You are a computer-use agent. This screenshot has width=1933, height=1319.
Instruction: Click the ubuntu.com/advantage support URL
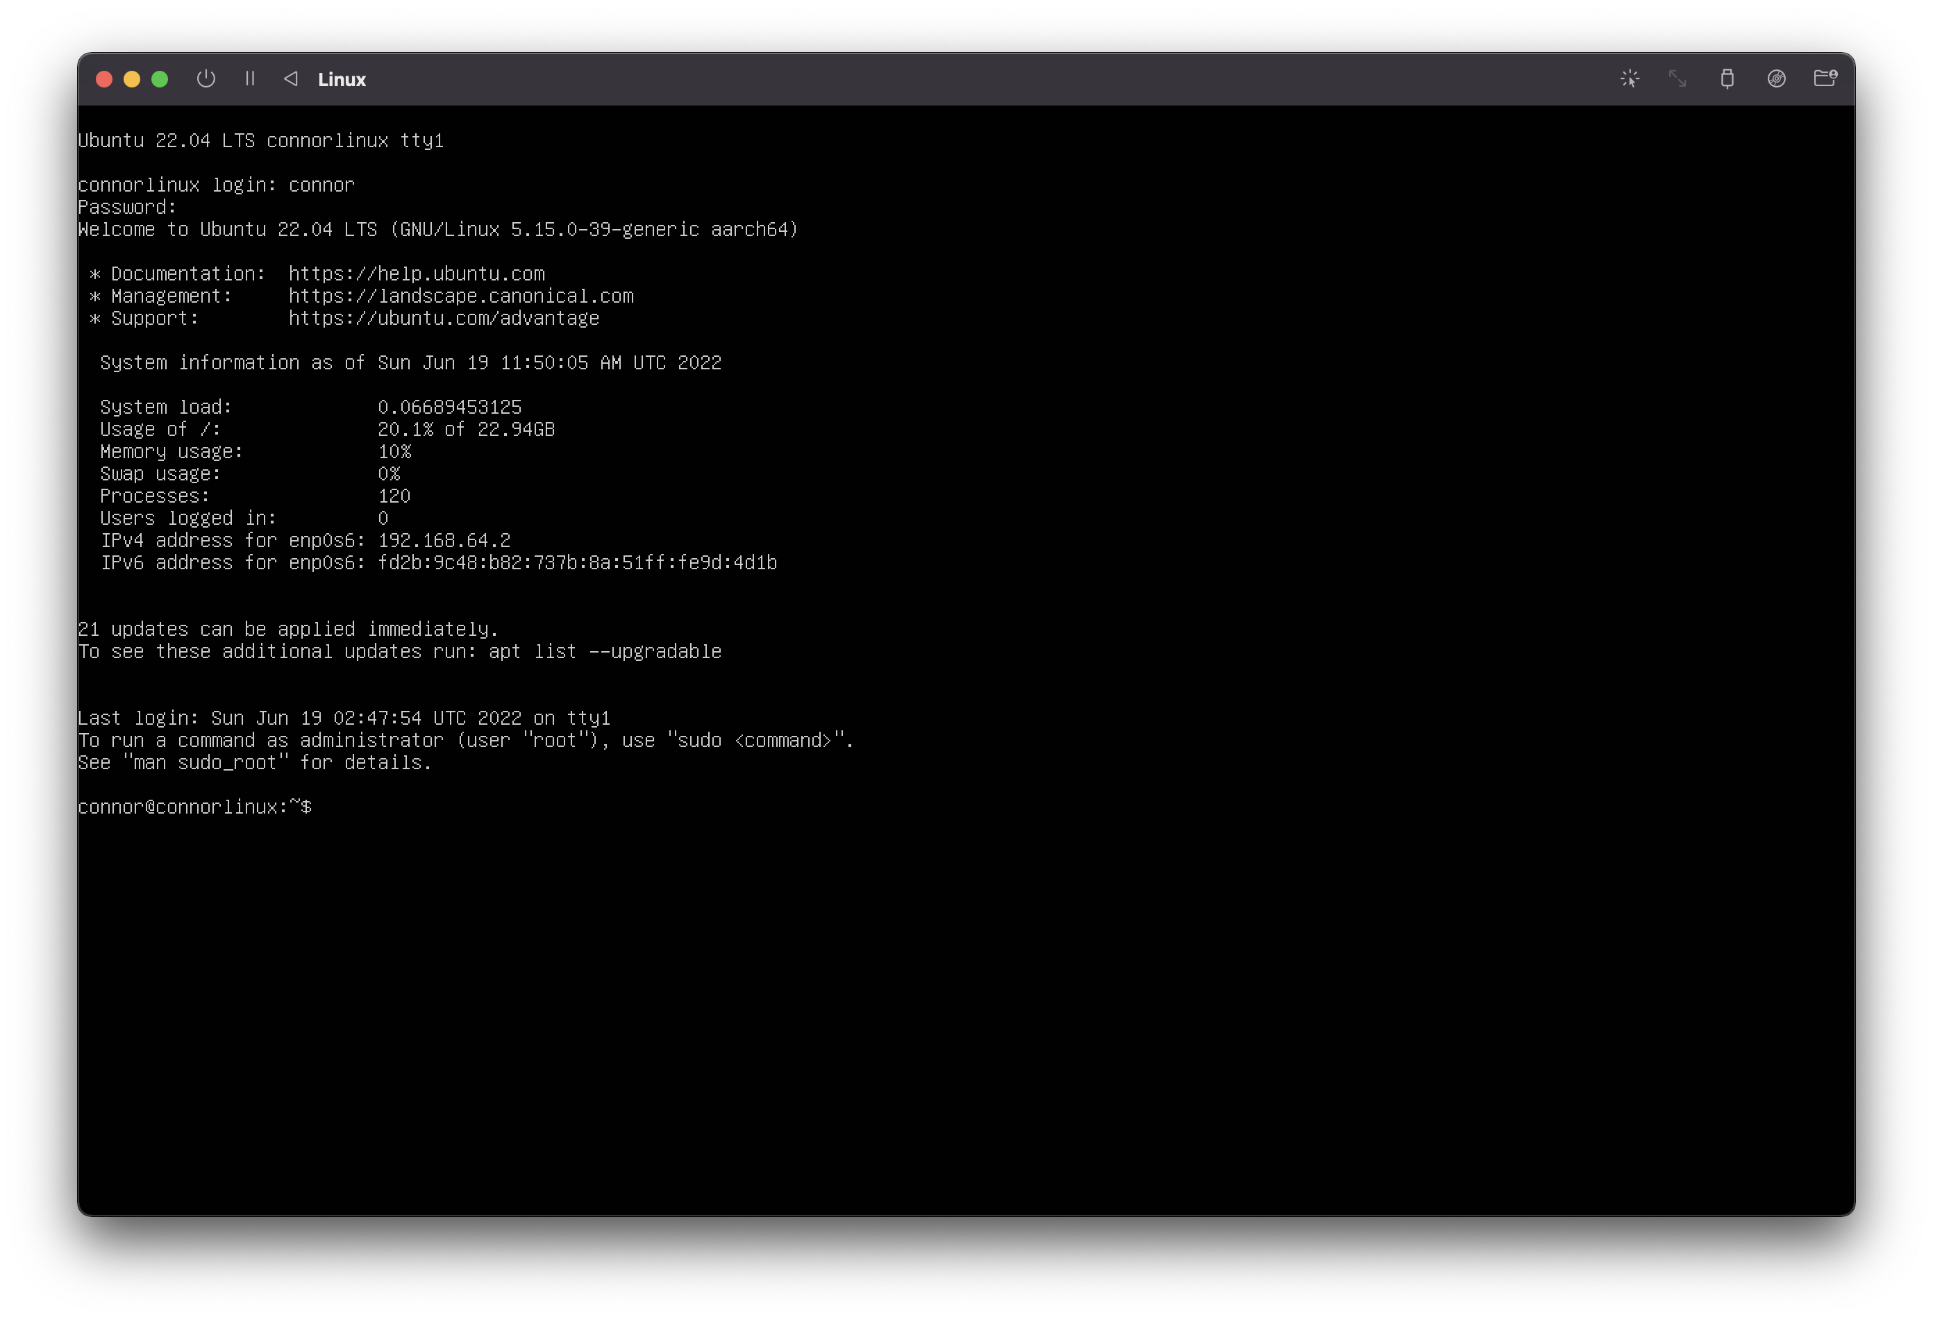point(443,319)
